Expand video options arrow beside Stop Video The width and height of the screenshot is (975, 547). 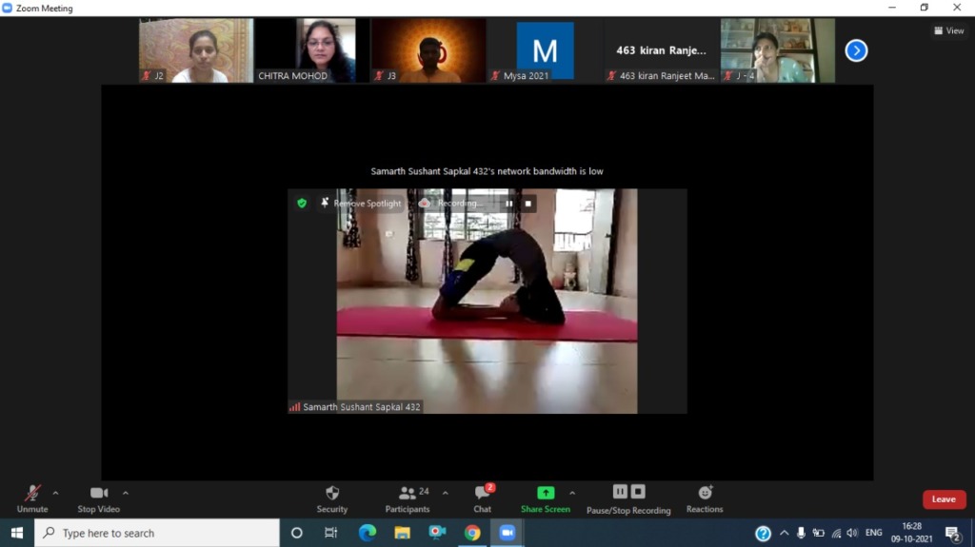pos(126,493)
